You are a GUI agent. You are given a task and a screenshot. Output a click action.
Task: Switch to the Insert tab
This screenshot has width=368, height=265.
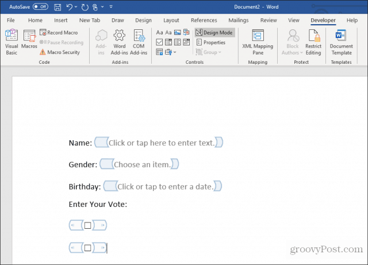[60, 20]
